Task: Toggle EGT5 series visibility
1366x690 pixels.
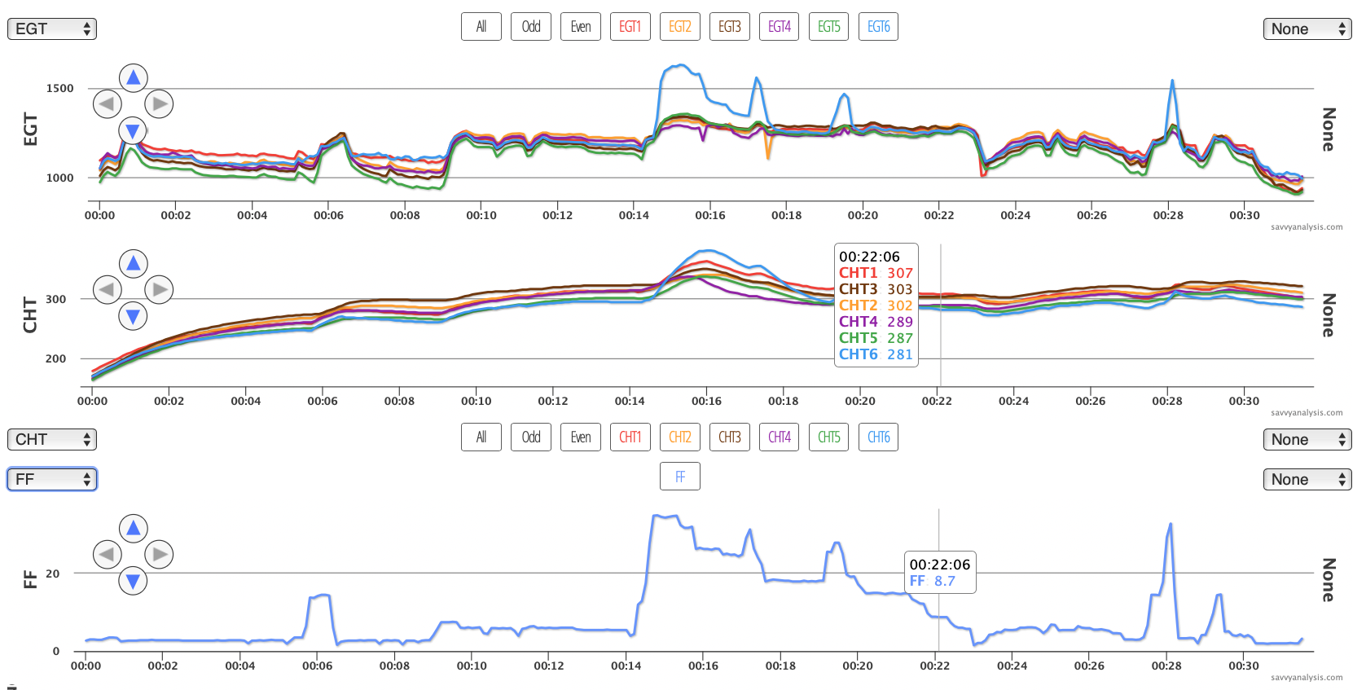Action: tap(828, 27)
